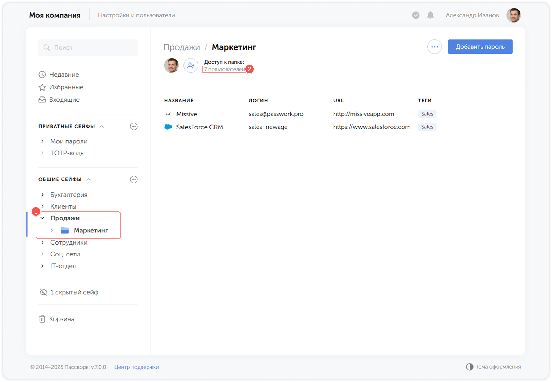Screen dimensions: 552x382
Task: Click the trash can icon near Корзина
Action: 42,319
